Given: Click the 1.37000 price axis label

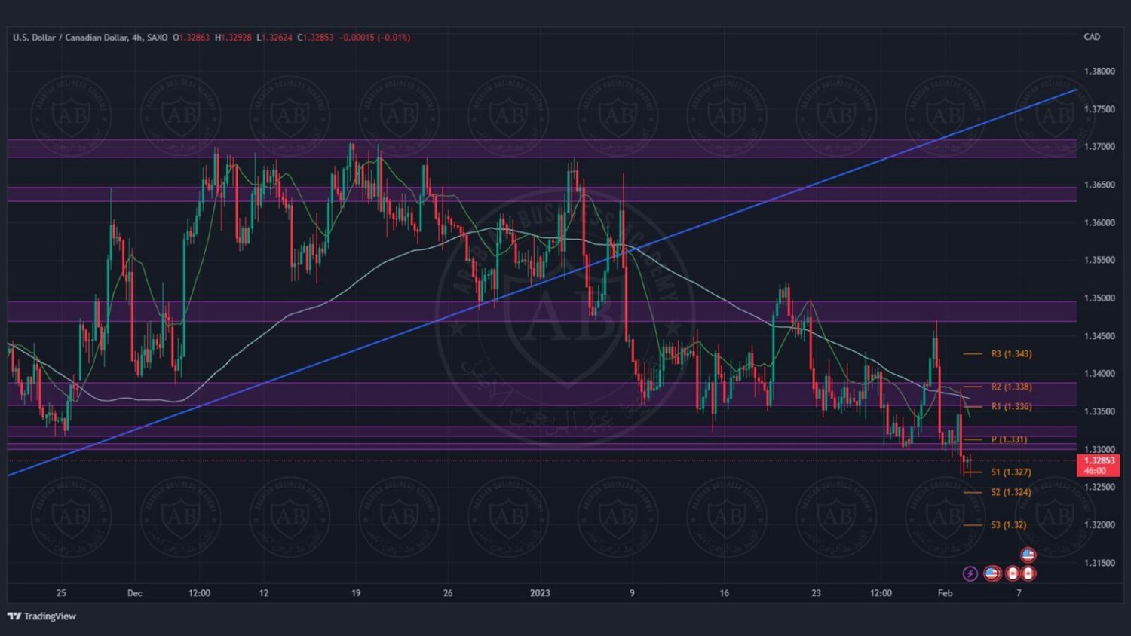Looking at the screenshot, I should pyautogui.click(x=1099, y=147).
